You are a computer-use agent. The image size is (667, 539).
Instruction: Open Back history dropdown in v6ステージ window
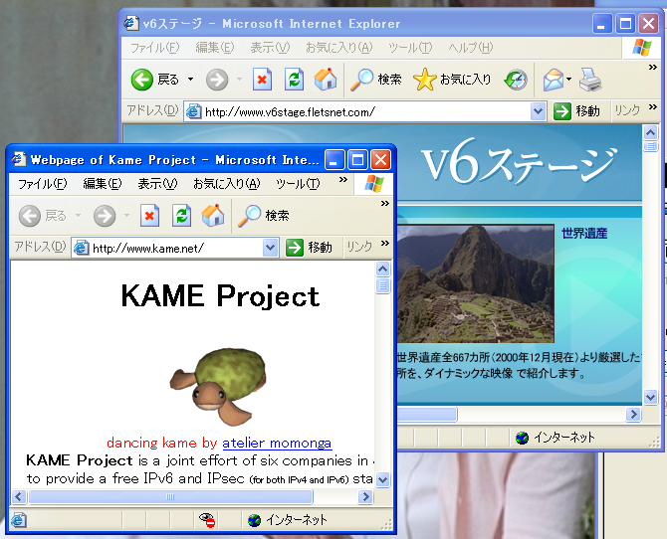190,80
